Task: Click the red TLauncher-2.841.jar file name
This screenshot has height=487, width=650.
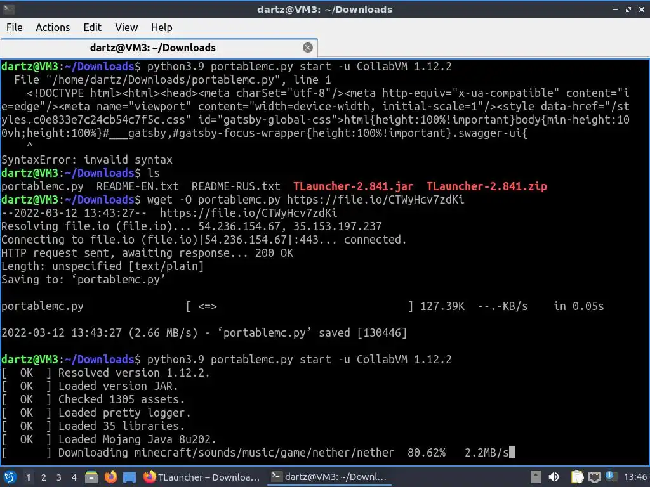Action: click(x=353, y=186)
